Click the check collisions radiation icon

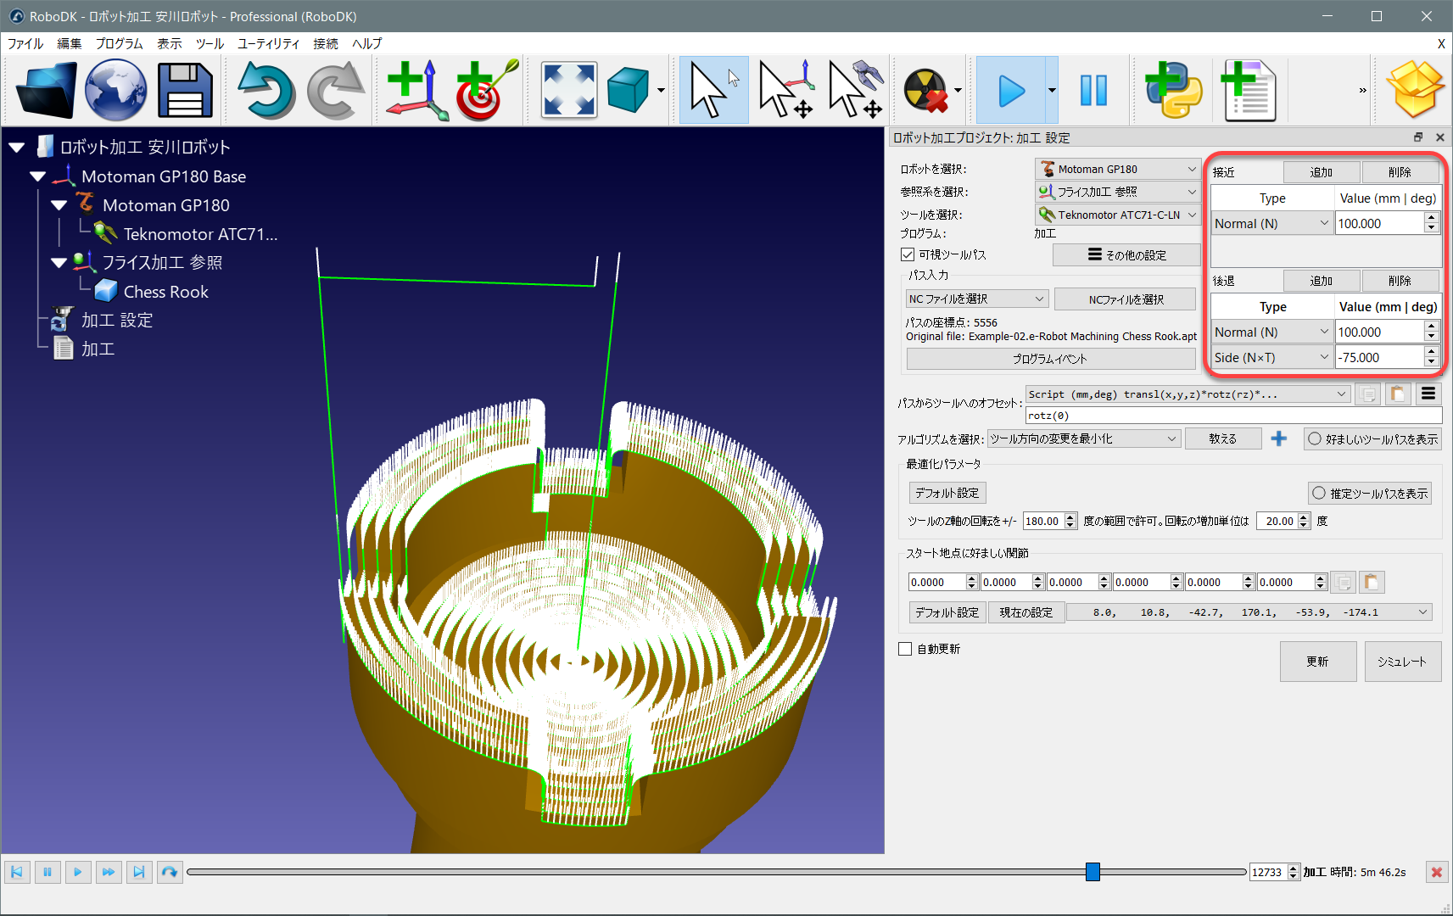point(925,90)
